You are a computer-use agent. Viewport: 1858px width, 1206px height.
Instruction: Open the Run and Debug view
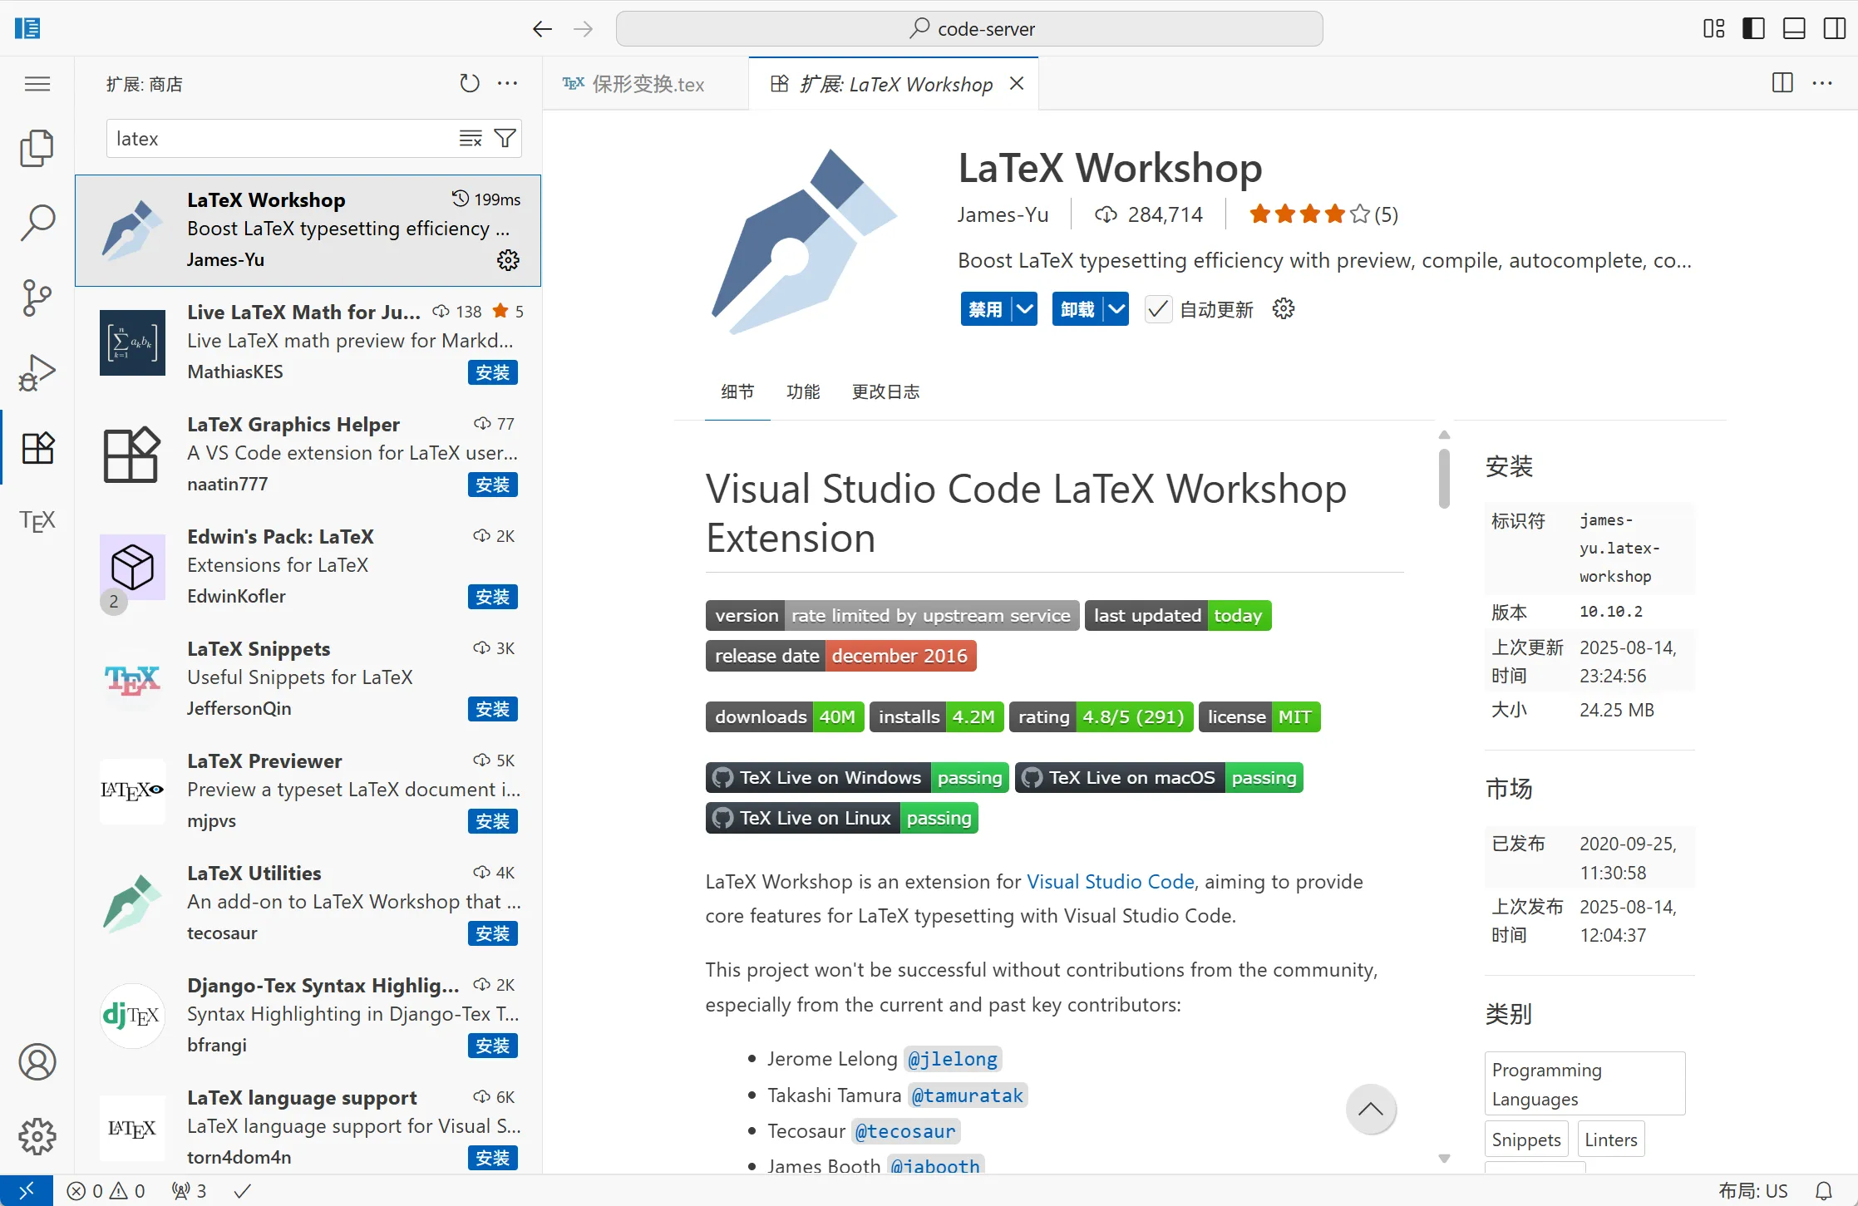pyautogui.click(x=37, y=372)
